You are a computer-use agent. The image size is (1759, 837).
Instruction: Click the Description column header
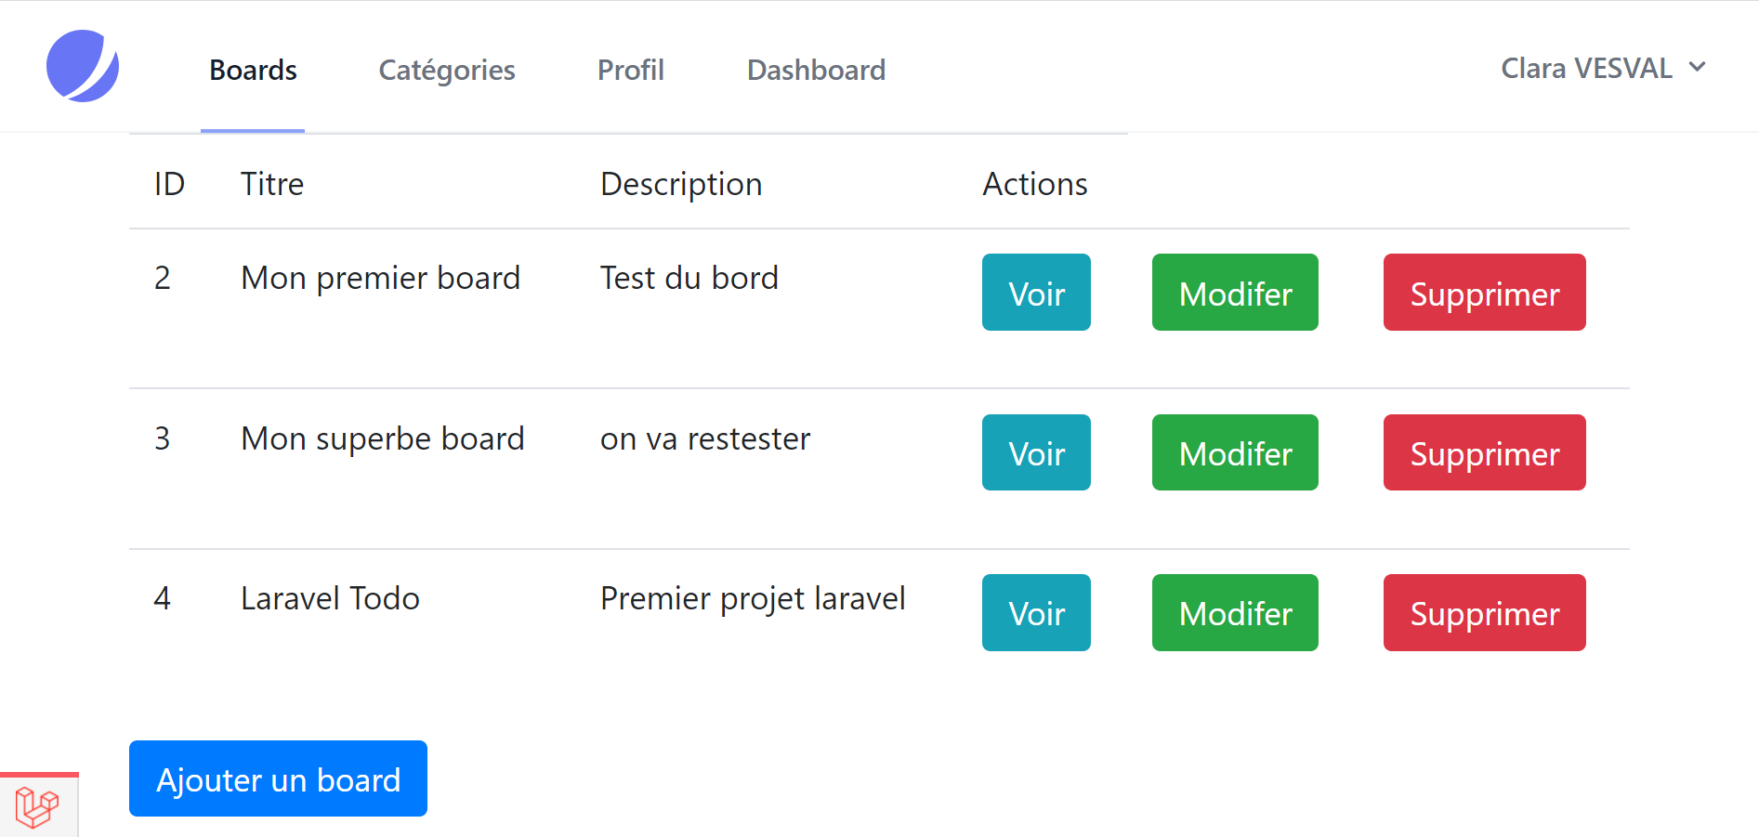pos(681,184)
